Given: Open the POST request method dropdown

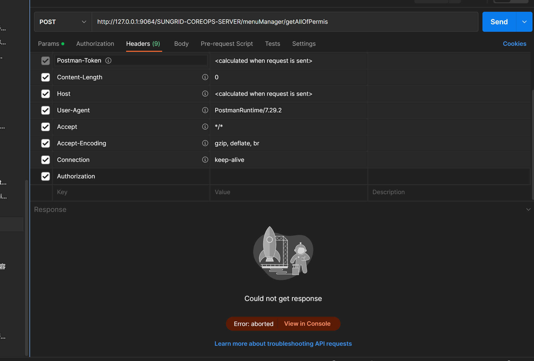Looking at the screenshot, I should pos(84,22).
